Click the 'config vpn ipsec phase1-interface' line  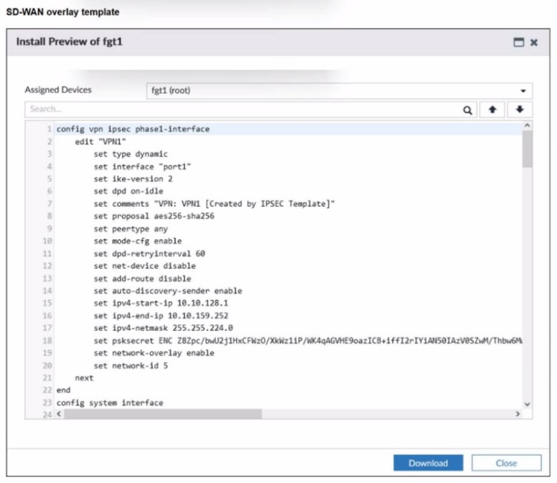133,129
